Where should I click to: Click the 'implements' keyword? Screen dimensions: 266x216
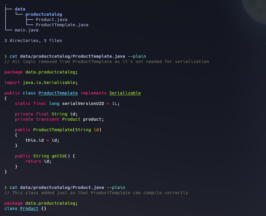[93, 93]
